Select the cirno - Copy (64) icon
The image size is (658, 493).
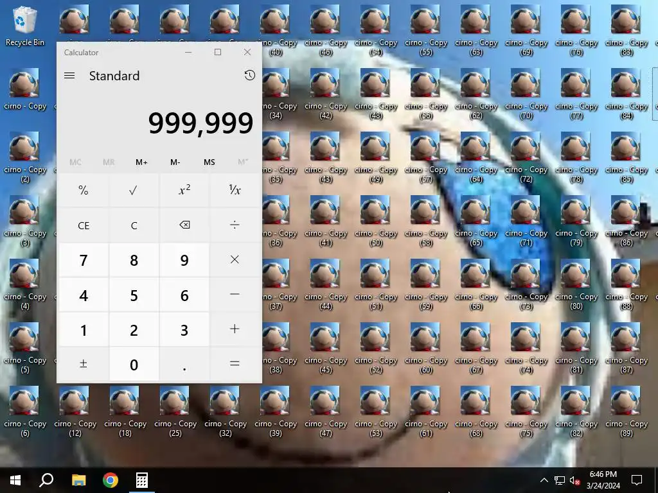476,158
